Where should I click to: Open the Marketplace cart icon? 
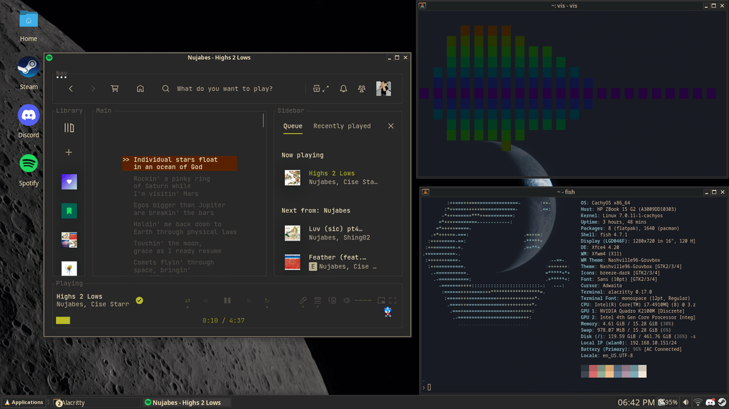tap(115, 89)
